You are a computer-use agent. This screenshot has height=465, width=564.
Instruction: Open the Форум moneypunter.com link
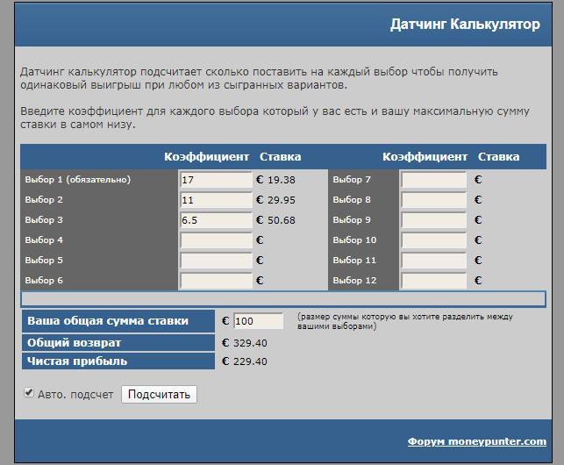click(x=476, y=441)
